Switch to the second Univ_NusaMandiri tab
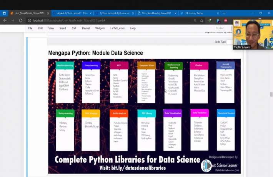 pyautogui.click(x=157, y=13)
